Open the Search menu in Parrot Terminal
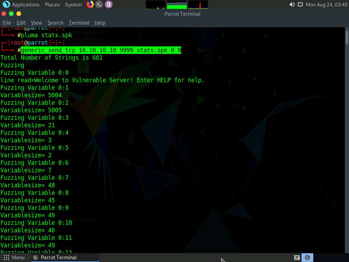 tap(56, 23)
